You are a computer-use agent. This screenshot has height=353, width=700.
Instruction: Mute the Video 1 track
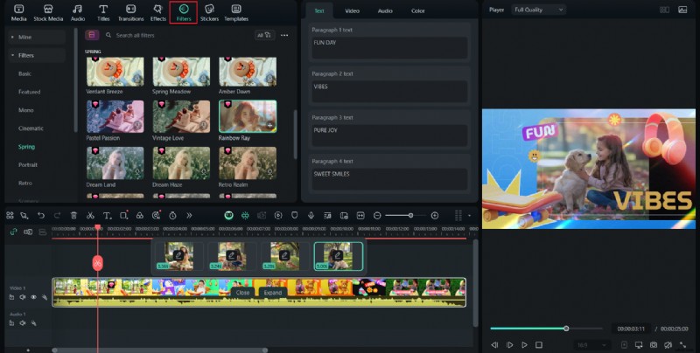pyautogui.click(x=23, y=297)
